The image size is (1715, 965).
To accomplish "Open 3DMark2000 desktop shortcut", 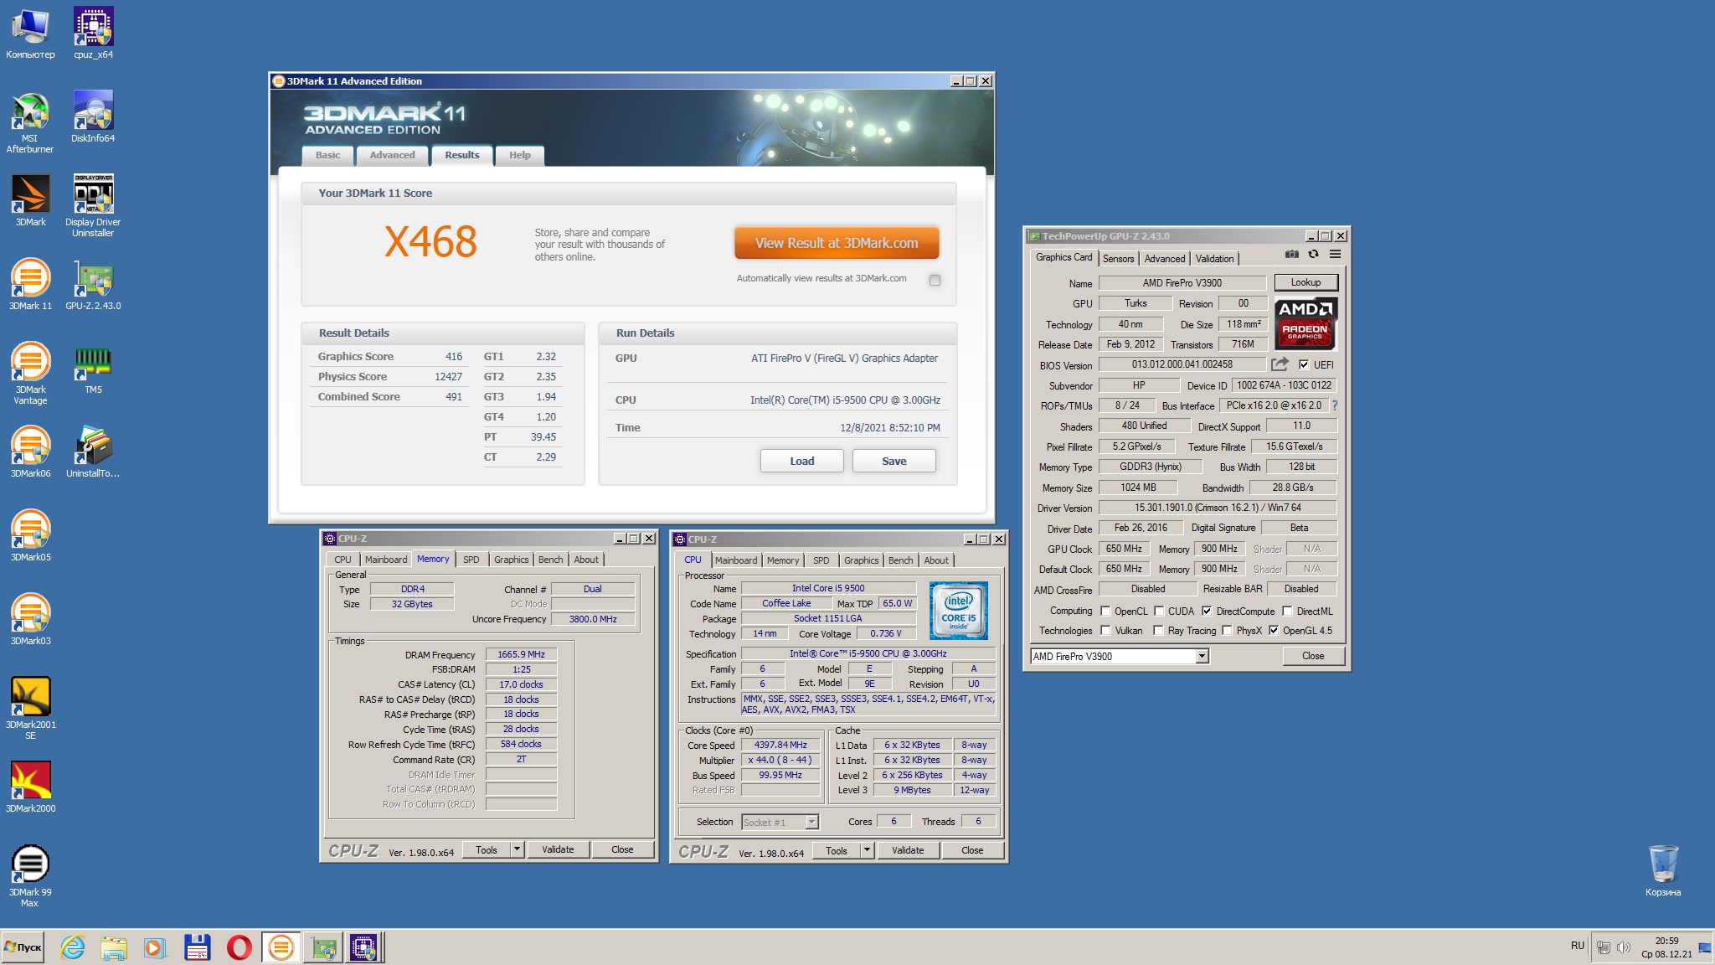I will click(x=30, y=787).
